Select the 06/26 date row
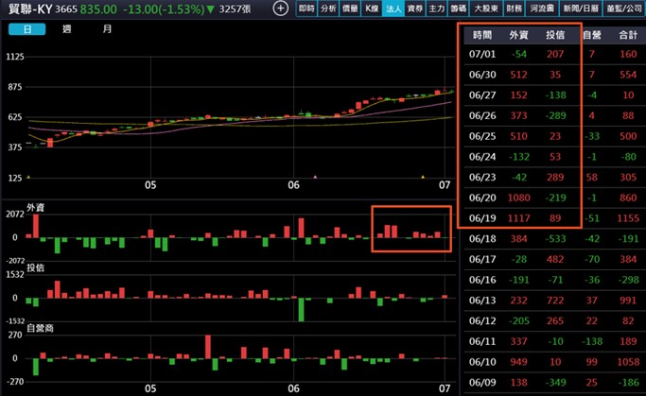Screen dimensions: 646x396 tap(554, 115)
